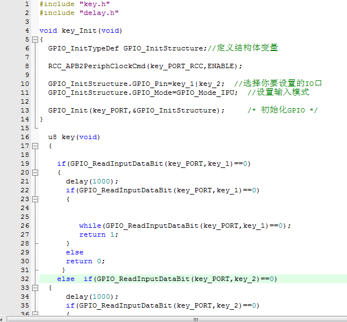Click the while loop keyword on line 26
Image resolution: width=347 pixels, height=322 pixels.
pyautogui.click(x=90, y=226)
